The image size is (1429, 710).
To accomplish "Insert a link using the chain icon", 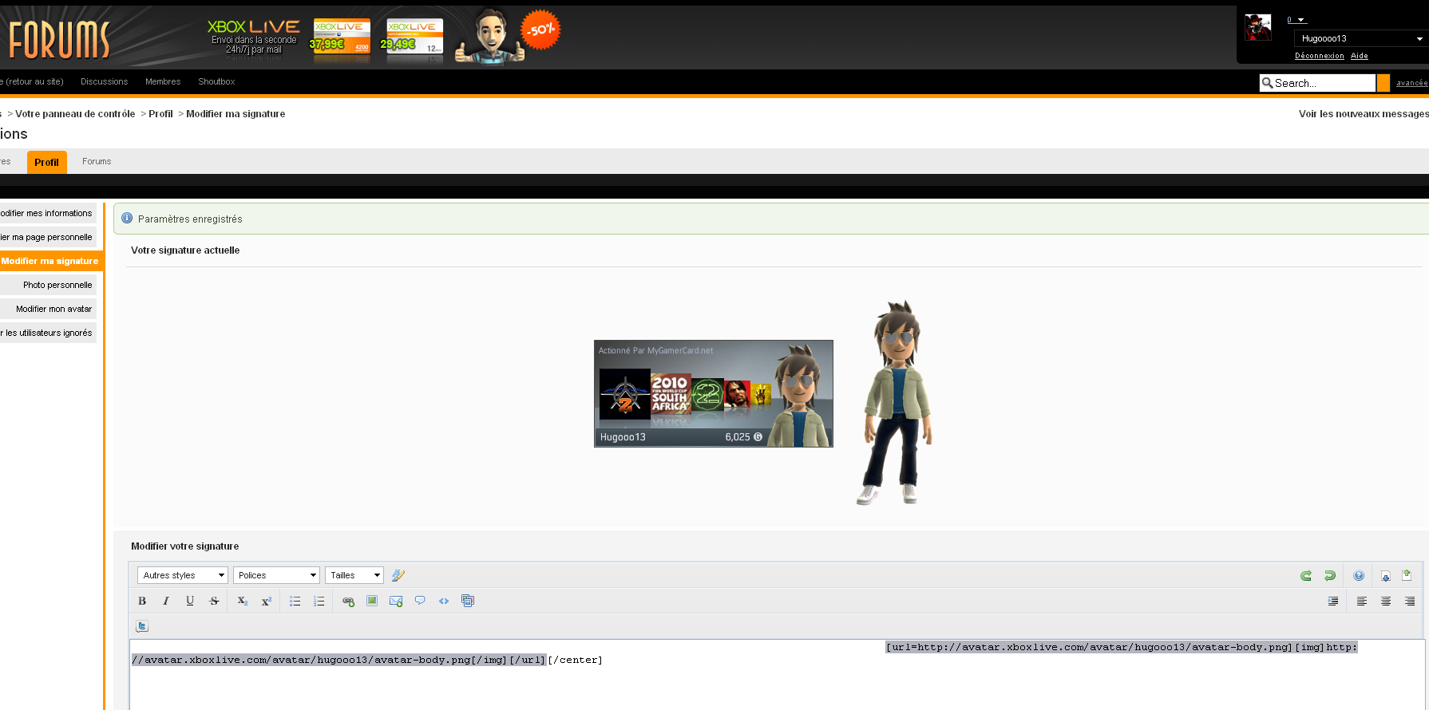I will (348, 602).
